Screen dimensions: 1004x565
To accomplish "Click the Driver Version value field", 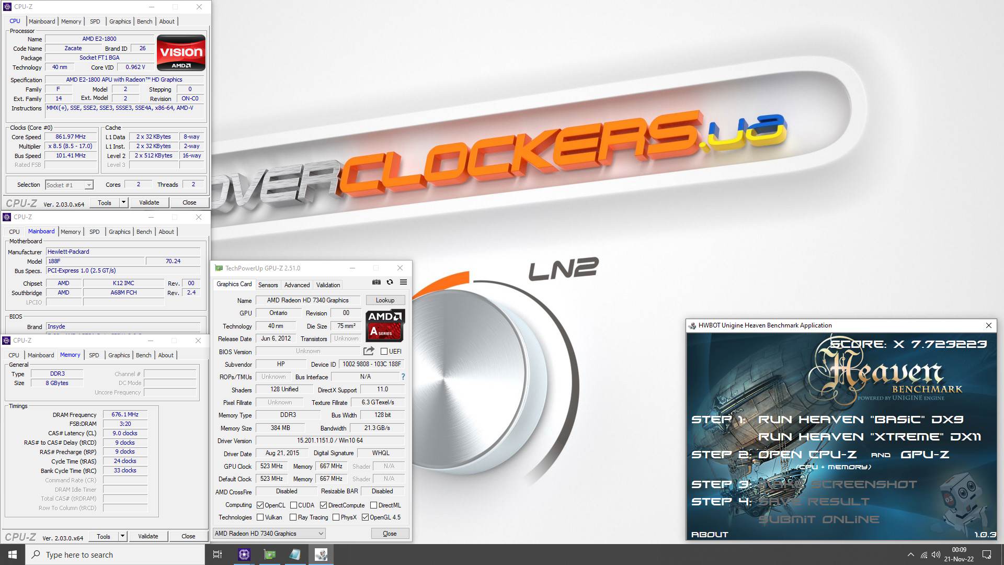I will 330,440.
